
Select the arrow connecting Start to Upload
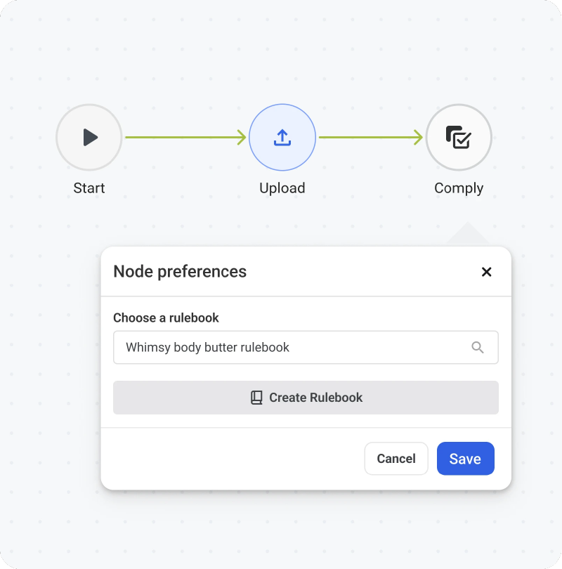(185, 137)
